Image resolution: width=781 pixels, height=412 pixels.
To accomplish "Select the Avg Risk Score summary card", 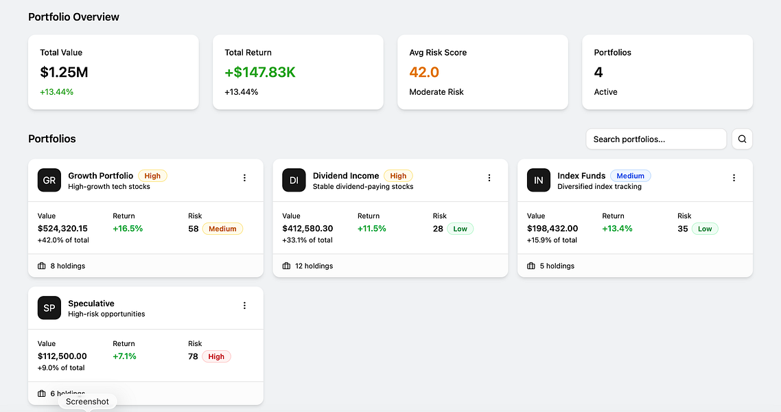I will tap(482, 72).
